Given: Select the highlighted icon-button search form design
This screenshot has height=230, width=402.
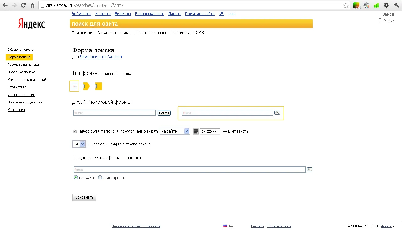Looking at the screenshot, I should (231, 113).
